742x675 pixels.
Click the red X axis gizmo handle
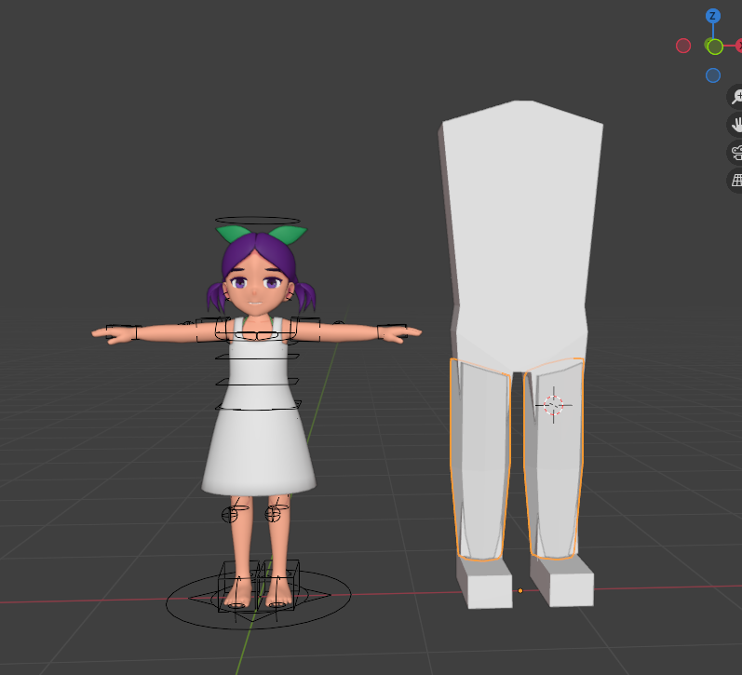click(x=738, y=46)
